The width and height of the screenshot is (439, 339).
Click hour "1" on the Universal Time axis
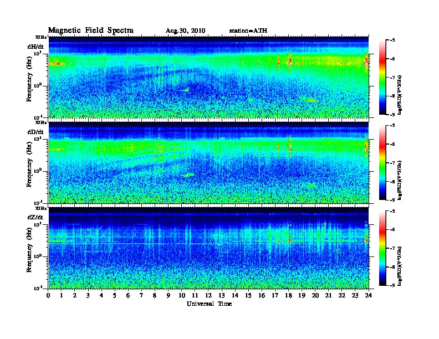62,295
